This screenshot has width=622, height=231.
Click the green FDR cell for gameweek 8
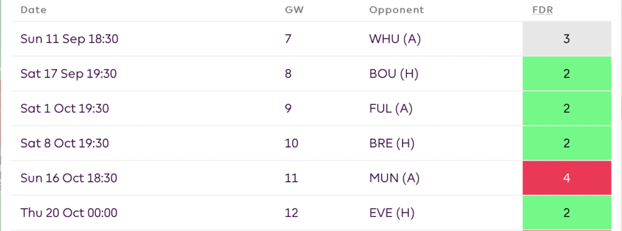coord(567,74)
